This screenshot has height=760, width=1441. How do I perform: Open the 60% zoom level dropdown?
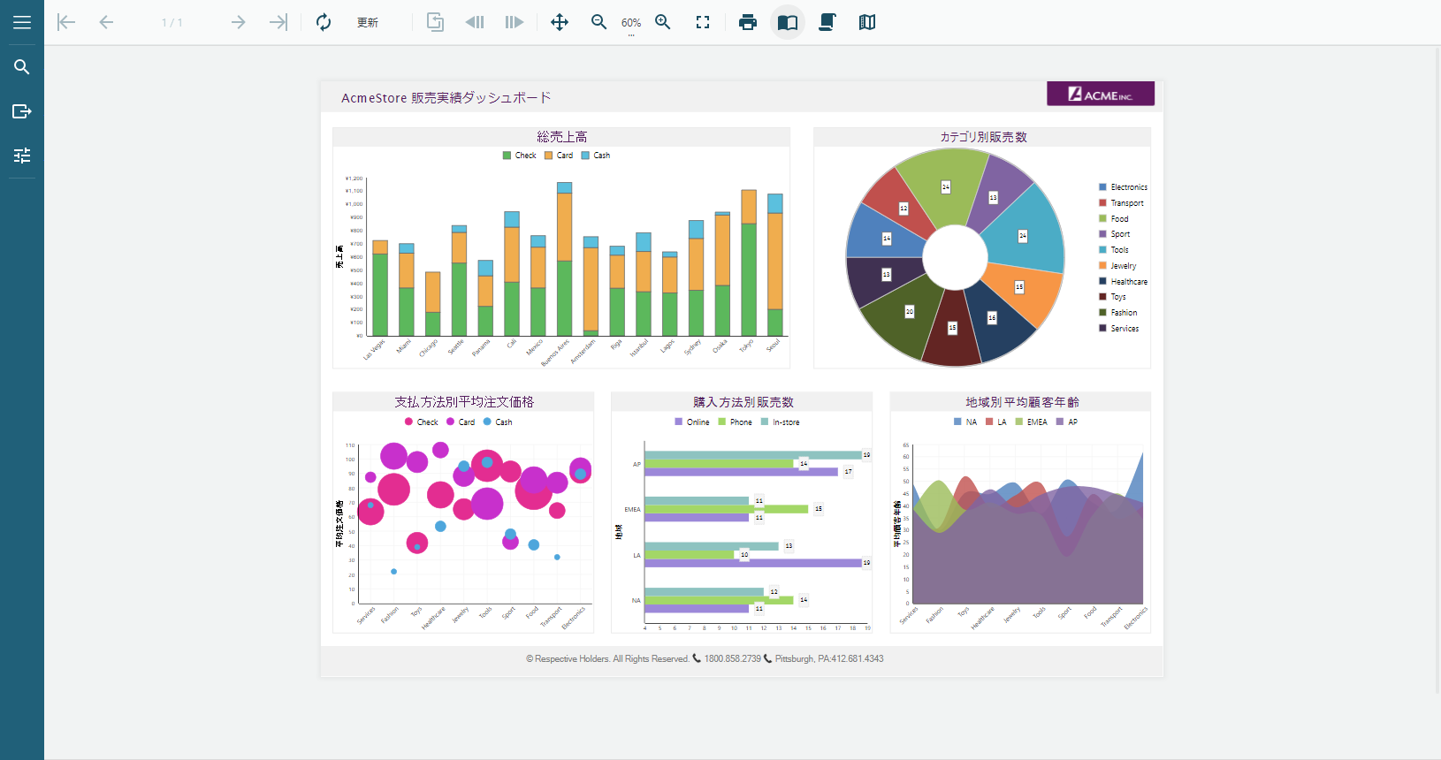(x=631, y=24)
